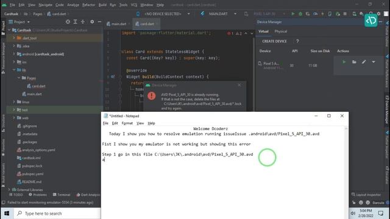Expand the web folder
This screenshot has height=219, width=390.
(14, 117)
